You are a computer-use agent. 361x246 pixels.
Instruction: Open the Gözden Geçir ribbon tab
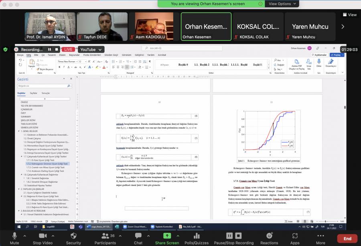pyautogui.click(x=111, y=55)
